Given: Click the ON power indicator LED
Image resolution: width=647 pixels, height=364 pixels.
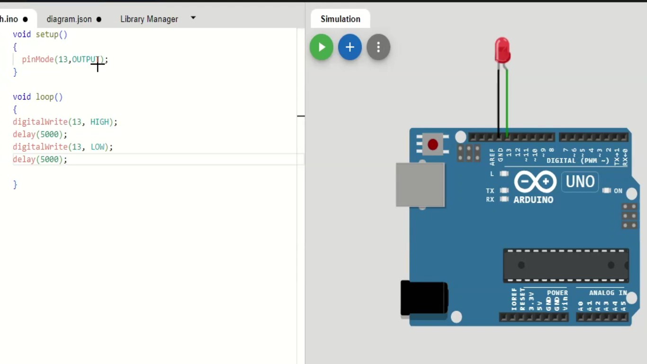Looking at the screenshot, I should coord(607,191).
